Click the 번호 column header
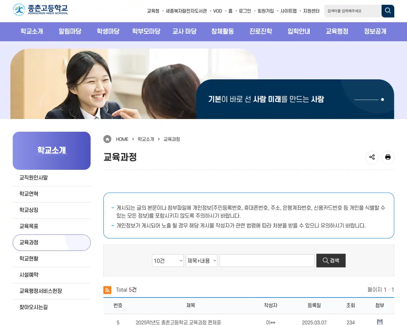Viewport: 407px width, 325px height. (x=118, y=305)
